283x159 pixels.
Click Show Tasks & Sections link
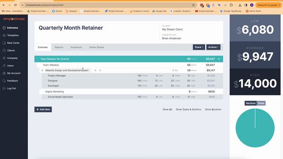pyautogui.click(x=188, y=110)
